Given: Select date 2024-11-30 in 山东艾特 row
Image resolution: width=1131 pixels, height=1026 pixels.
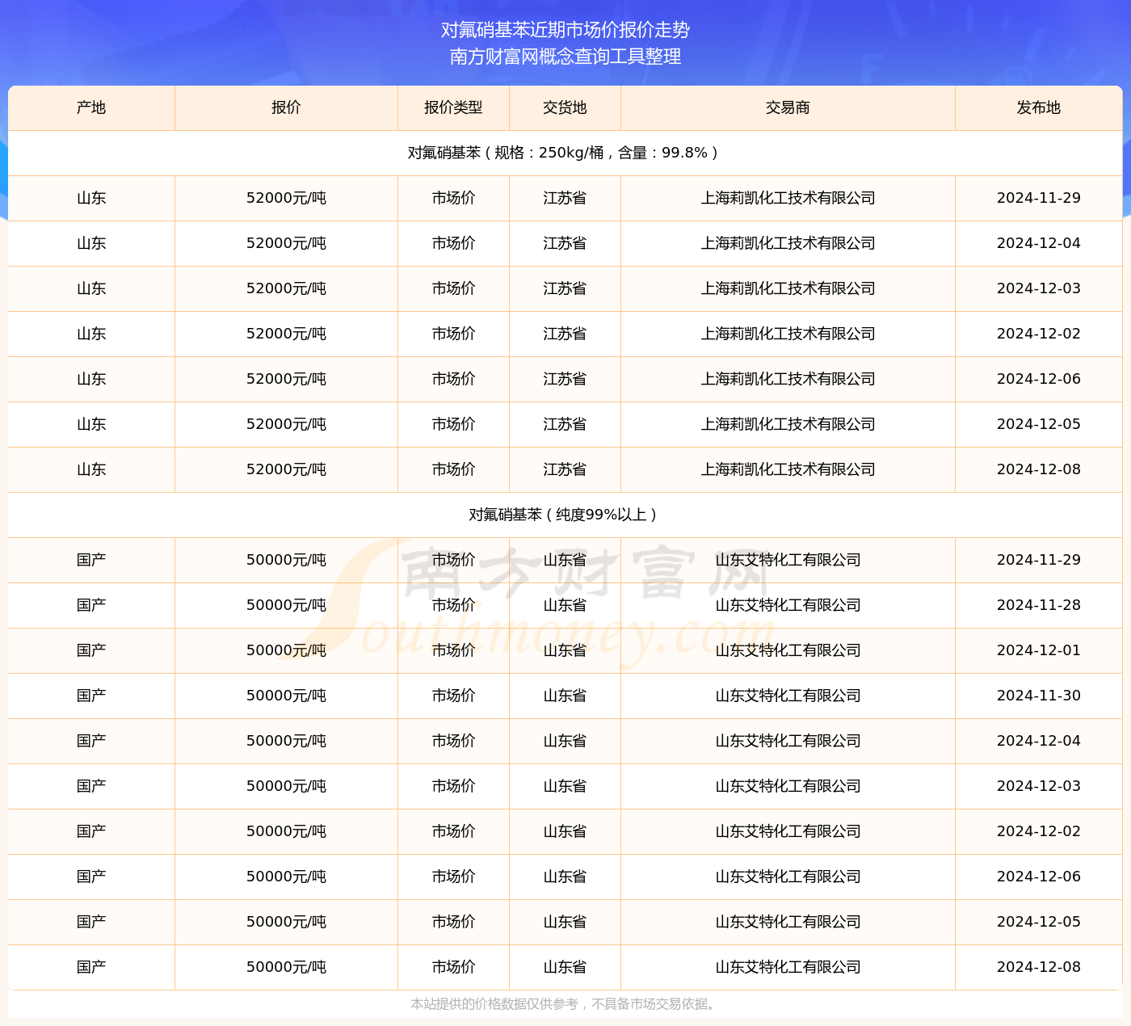Looking at the screenshot, I should 1039,696.
